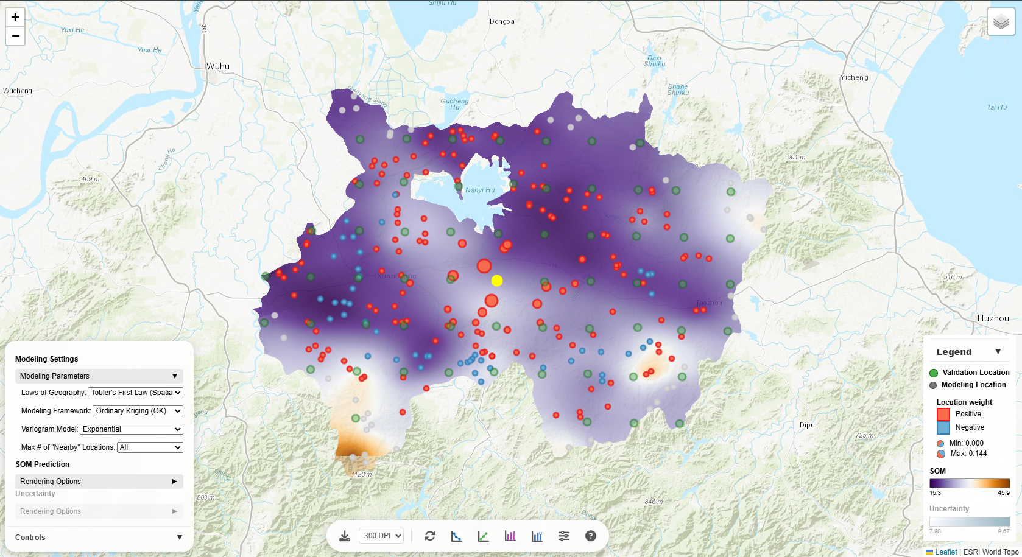The height and width of the screenshot is (557, 1022).
Task: Click the Nanyi Hu lake label
Action: coord(480,190)
